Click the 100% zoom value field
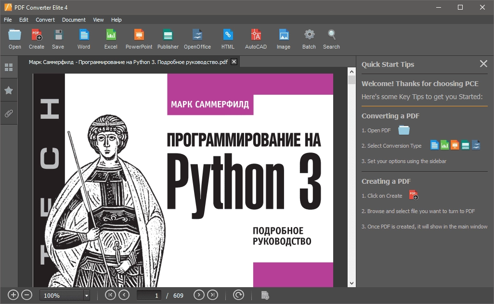The height and width of the screenshot is (304, 494). point(62,295)
